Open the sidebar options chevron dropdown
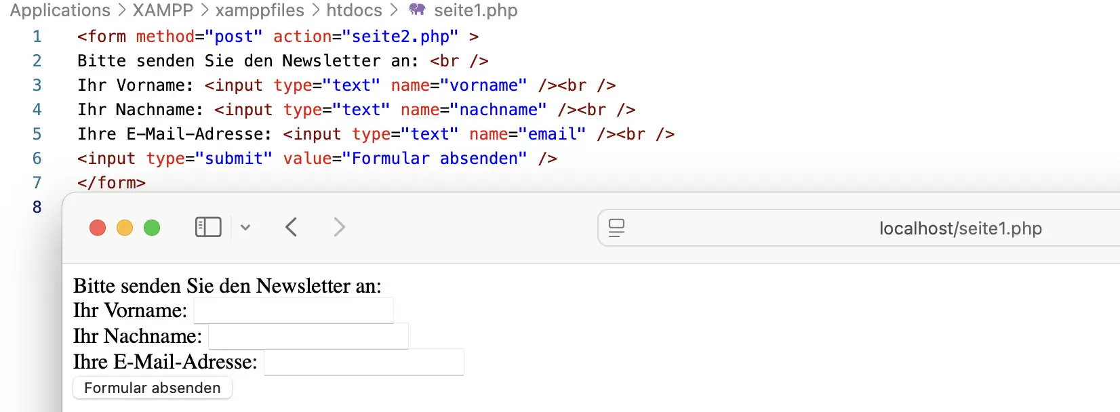1120x412 pixels. (245, 228)
